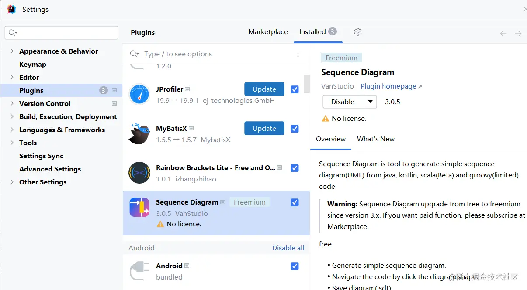Viewport: 527px width, 290px height.
Task: Expand the Other Settings node
Action: click(12, 182)
